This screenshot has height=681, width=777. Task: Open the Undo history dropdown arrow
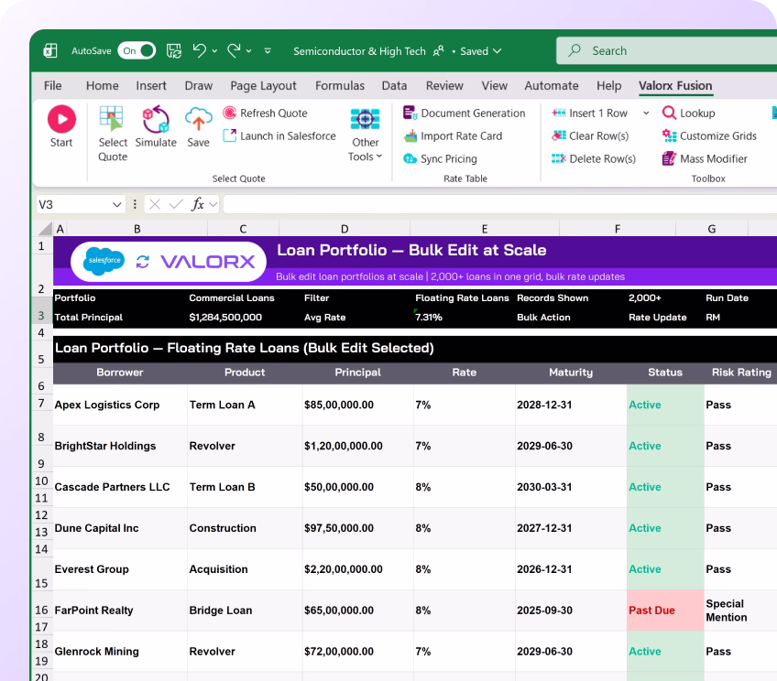pyautogui.click(x=214, y=51)
